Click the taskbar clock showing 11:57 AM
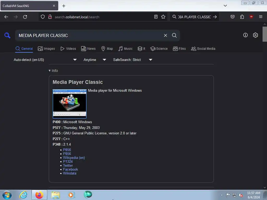This screenshot has height=200, width=267. (x=254, y=195)
